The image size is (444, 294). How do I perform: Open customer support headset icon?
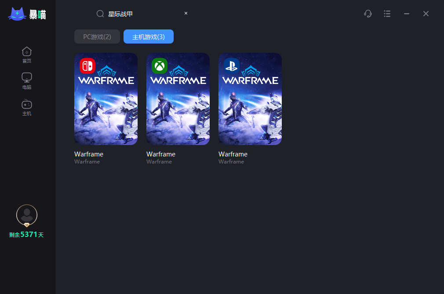click(x=368, y=14)
